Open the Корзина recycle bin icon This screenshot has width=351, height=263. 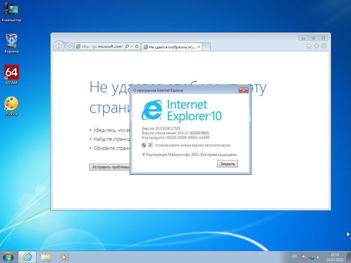pos(11,44)
